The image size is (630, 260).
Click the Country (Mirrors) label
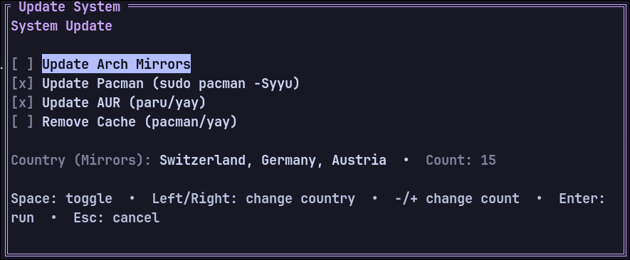[80, 160]
